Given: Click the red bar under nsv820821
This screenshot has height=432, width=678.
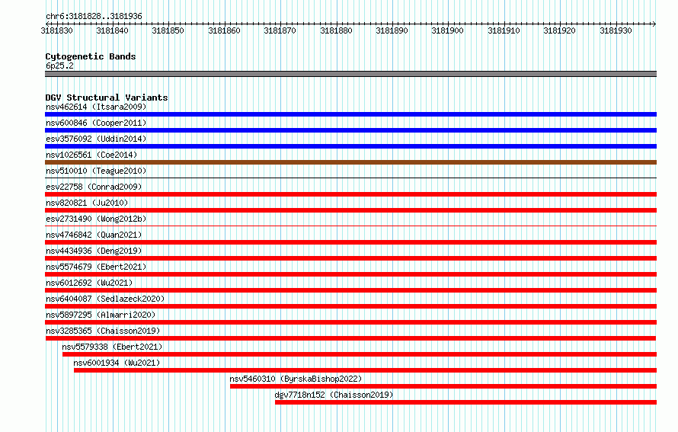Looking at the screenshot, I should (x=350, y=210).
